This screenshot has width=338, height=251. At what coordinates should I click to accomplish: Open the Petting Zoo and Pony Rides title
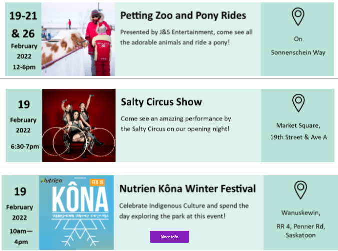(183, 16)
